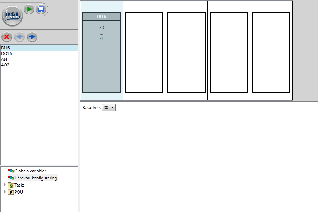Save using the blue floppy disk icon

pyautogui.click(x=41, y=9)
